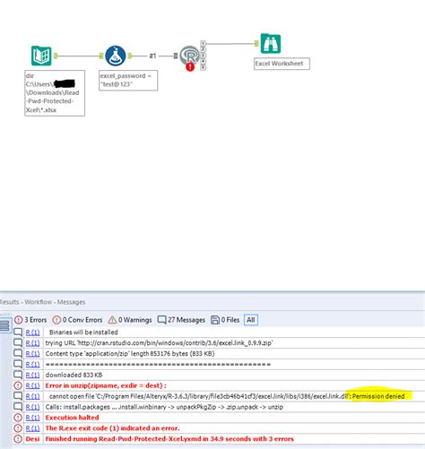This screenshot has height=449, width=425.
Task: Select the Formula tool icon
Action: pyautogui.click(x=115, y=56)
